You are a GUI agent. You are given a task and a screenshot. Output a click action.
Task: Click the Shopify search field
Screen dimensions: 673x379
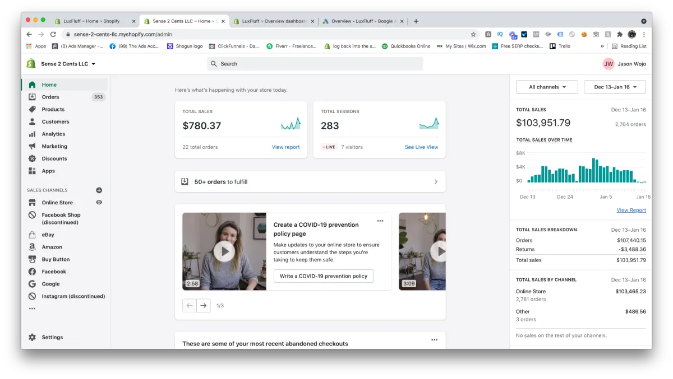tap(315, 64)
